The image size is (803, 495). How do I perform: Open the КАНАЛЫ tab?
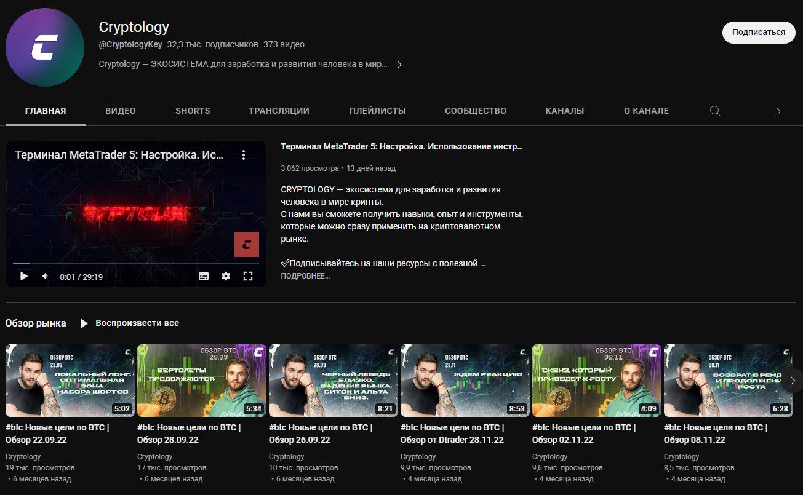[565, 111]
